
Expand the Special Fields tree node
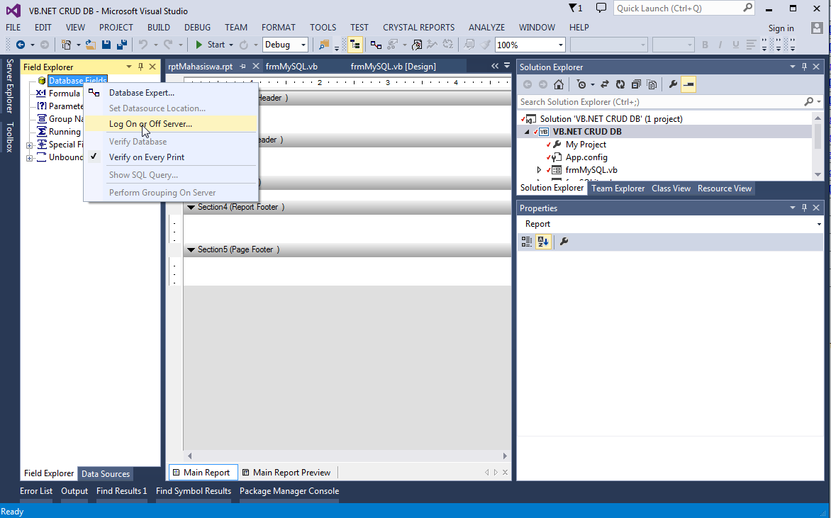[x=30, y=145]
